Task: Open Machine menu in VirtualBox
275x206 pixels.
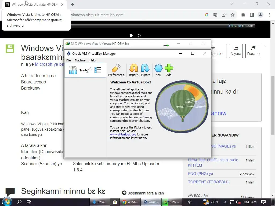Action: (x=80, y=60)
